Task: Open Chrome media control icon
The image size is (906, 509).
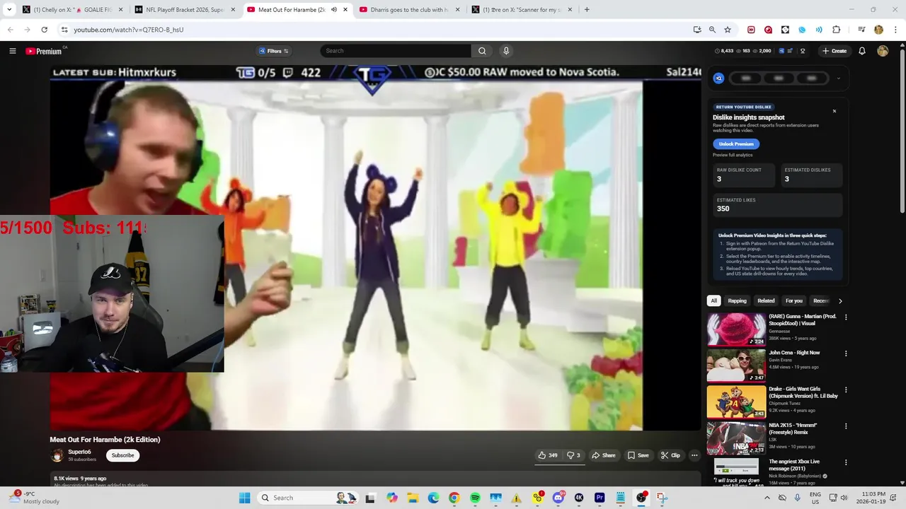Action: [861, 30]
